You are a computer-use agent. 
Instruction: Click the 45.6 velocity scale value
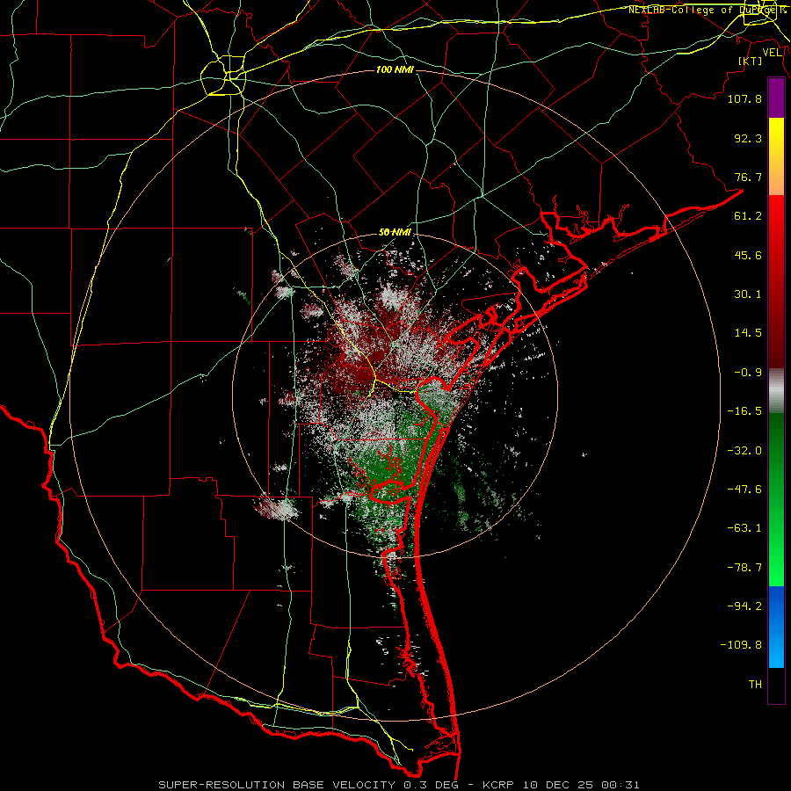(748, 255)
